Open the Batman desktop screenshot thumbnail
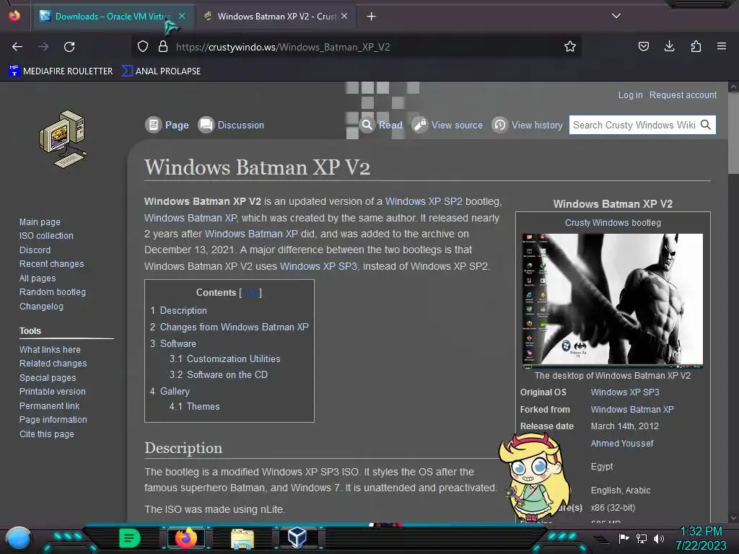The image size is (739, 554). pos(613,300)
